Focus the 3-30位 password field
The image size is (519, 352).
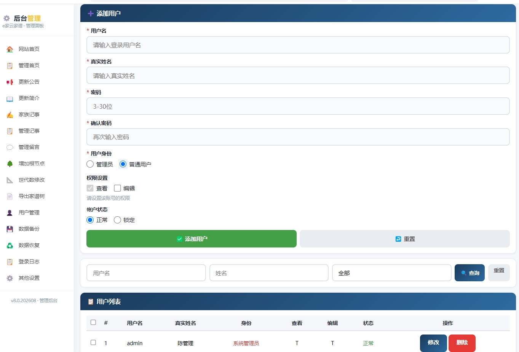298,106
